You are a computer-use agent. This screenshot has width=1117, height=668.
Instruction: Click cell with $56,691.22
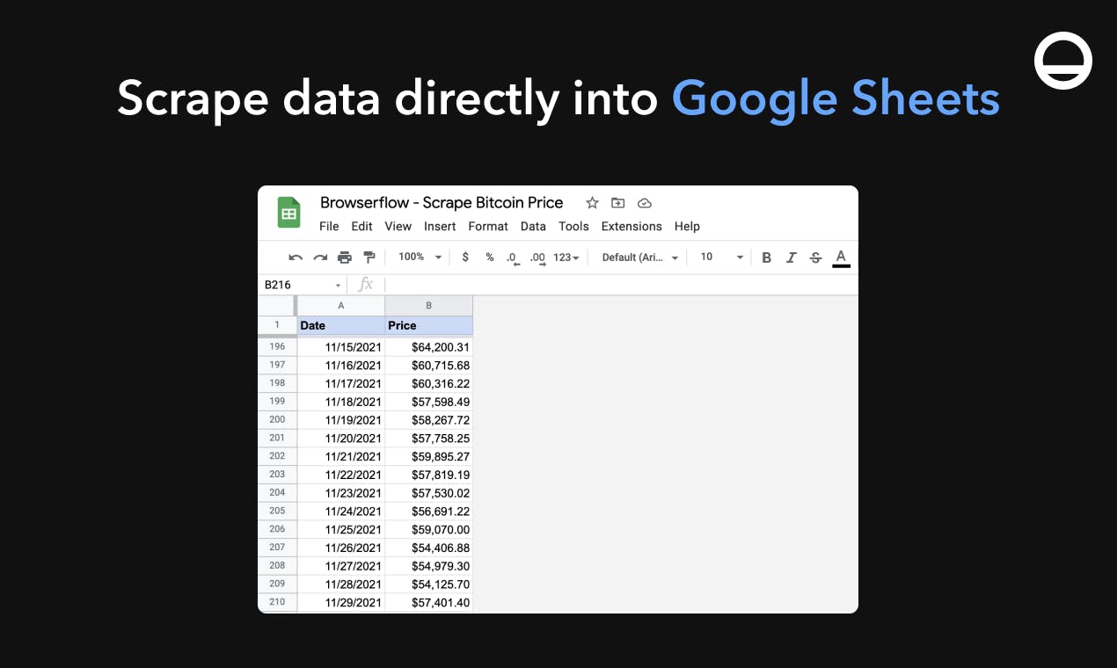point(429,512)
